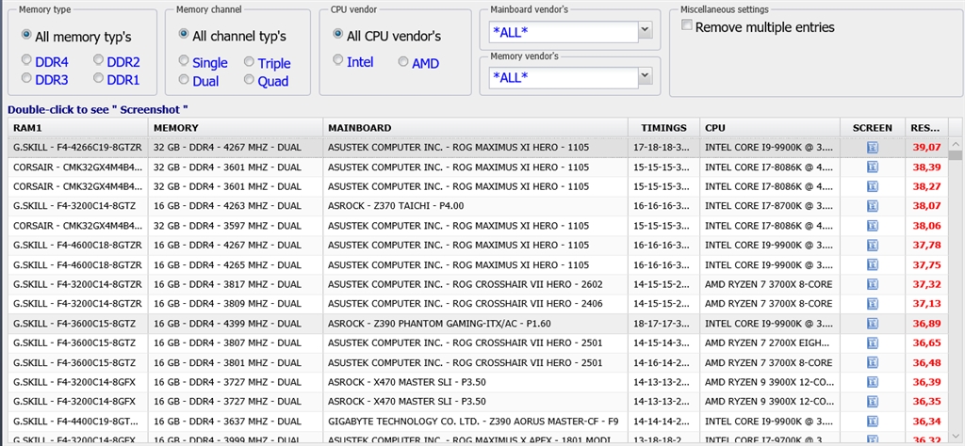Click Mainboard vendor's *ALL* field
Screen dimensions: 965x446
[x=564, y=31]
